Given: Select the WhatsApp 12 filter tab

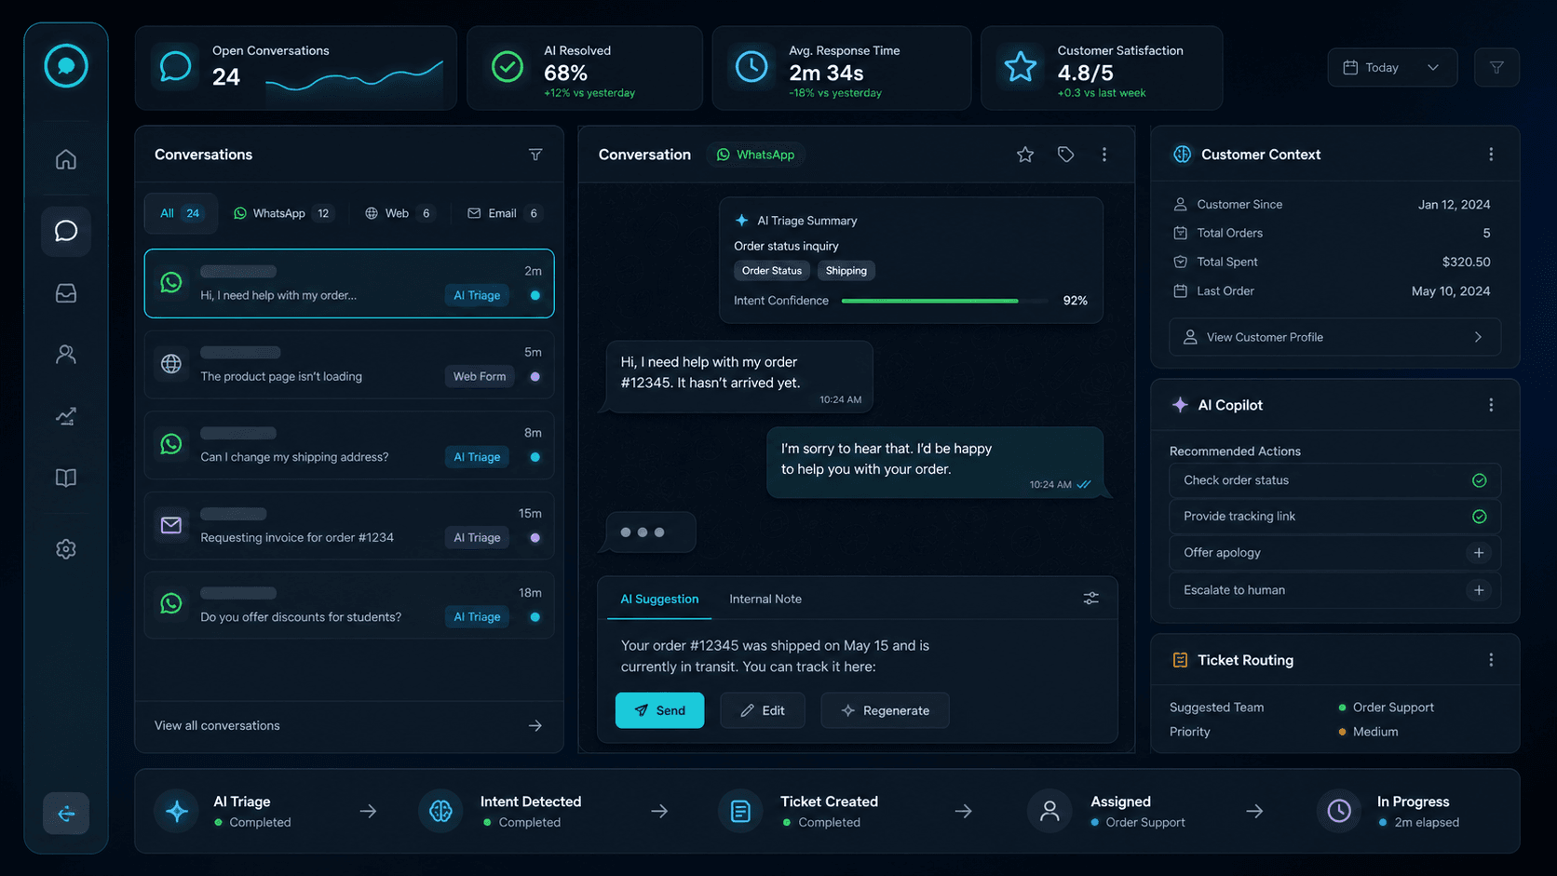Looking at the screenshot, I should tap(282, 213).
